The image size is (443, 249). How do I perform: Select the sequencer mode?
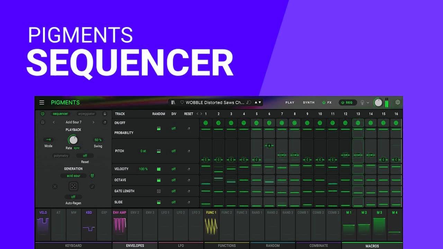(60, 114)
